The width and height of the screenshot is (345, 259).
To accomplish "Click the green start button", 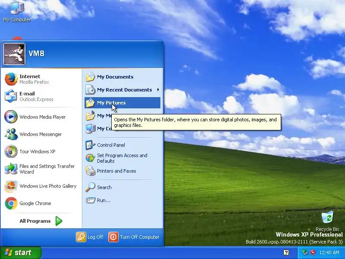I will pyautogui.click(x=20, y=253).
